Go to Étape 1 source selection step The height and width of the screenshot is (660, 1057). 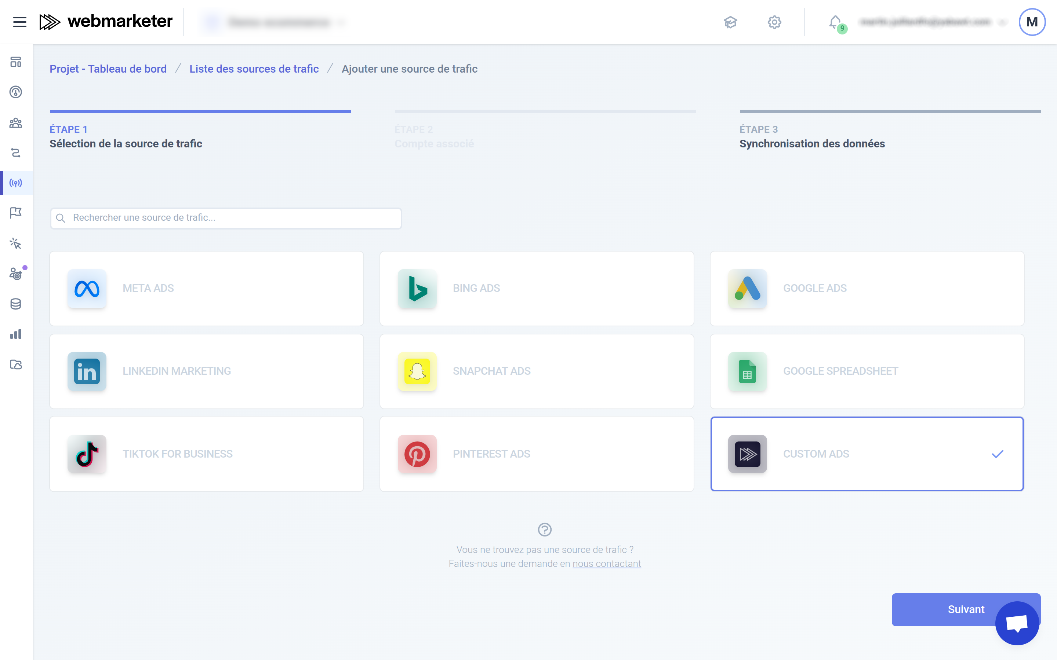click(126, 136)
